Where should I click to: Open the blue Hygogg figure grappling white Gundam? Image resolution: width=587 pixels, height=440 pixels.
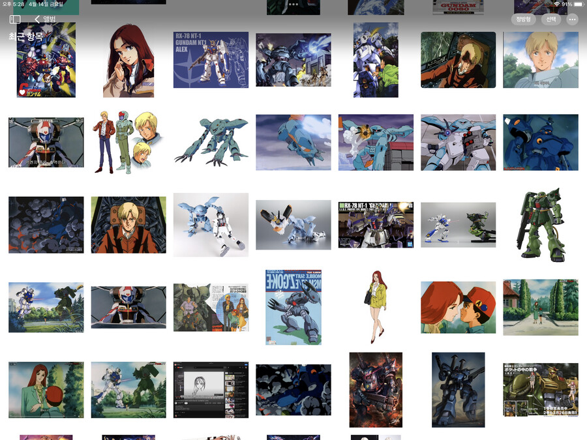(x=211, y=225)
